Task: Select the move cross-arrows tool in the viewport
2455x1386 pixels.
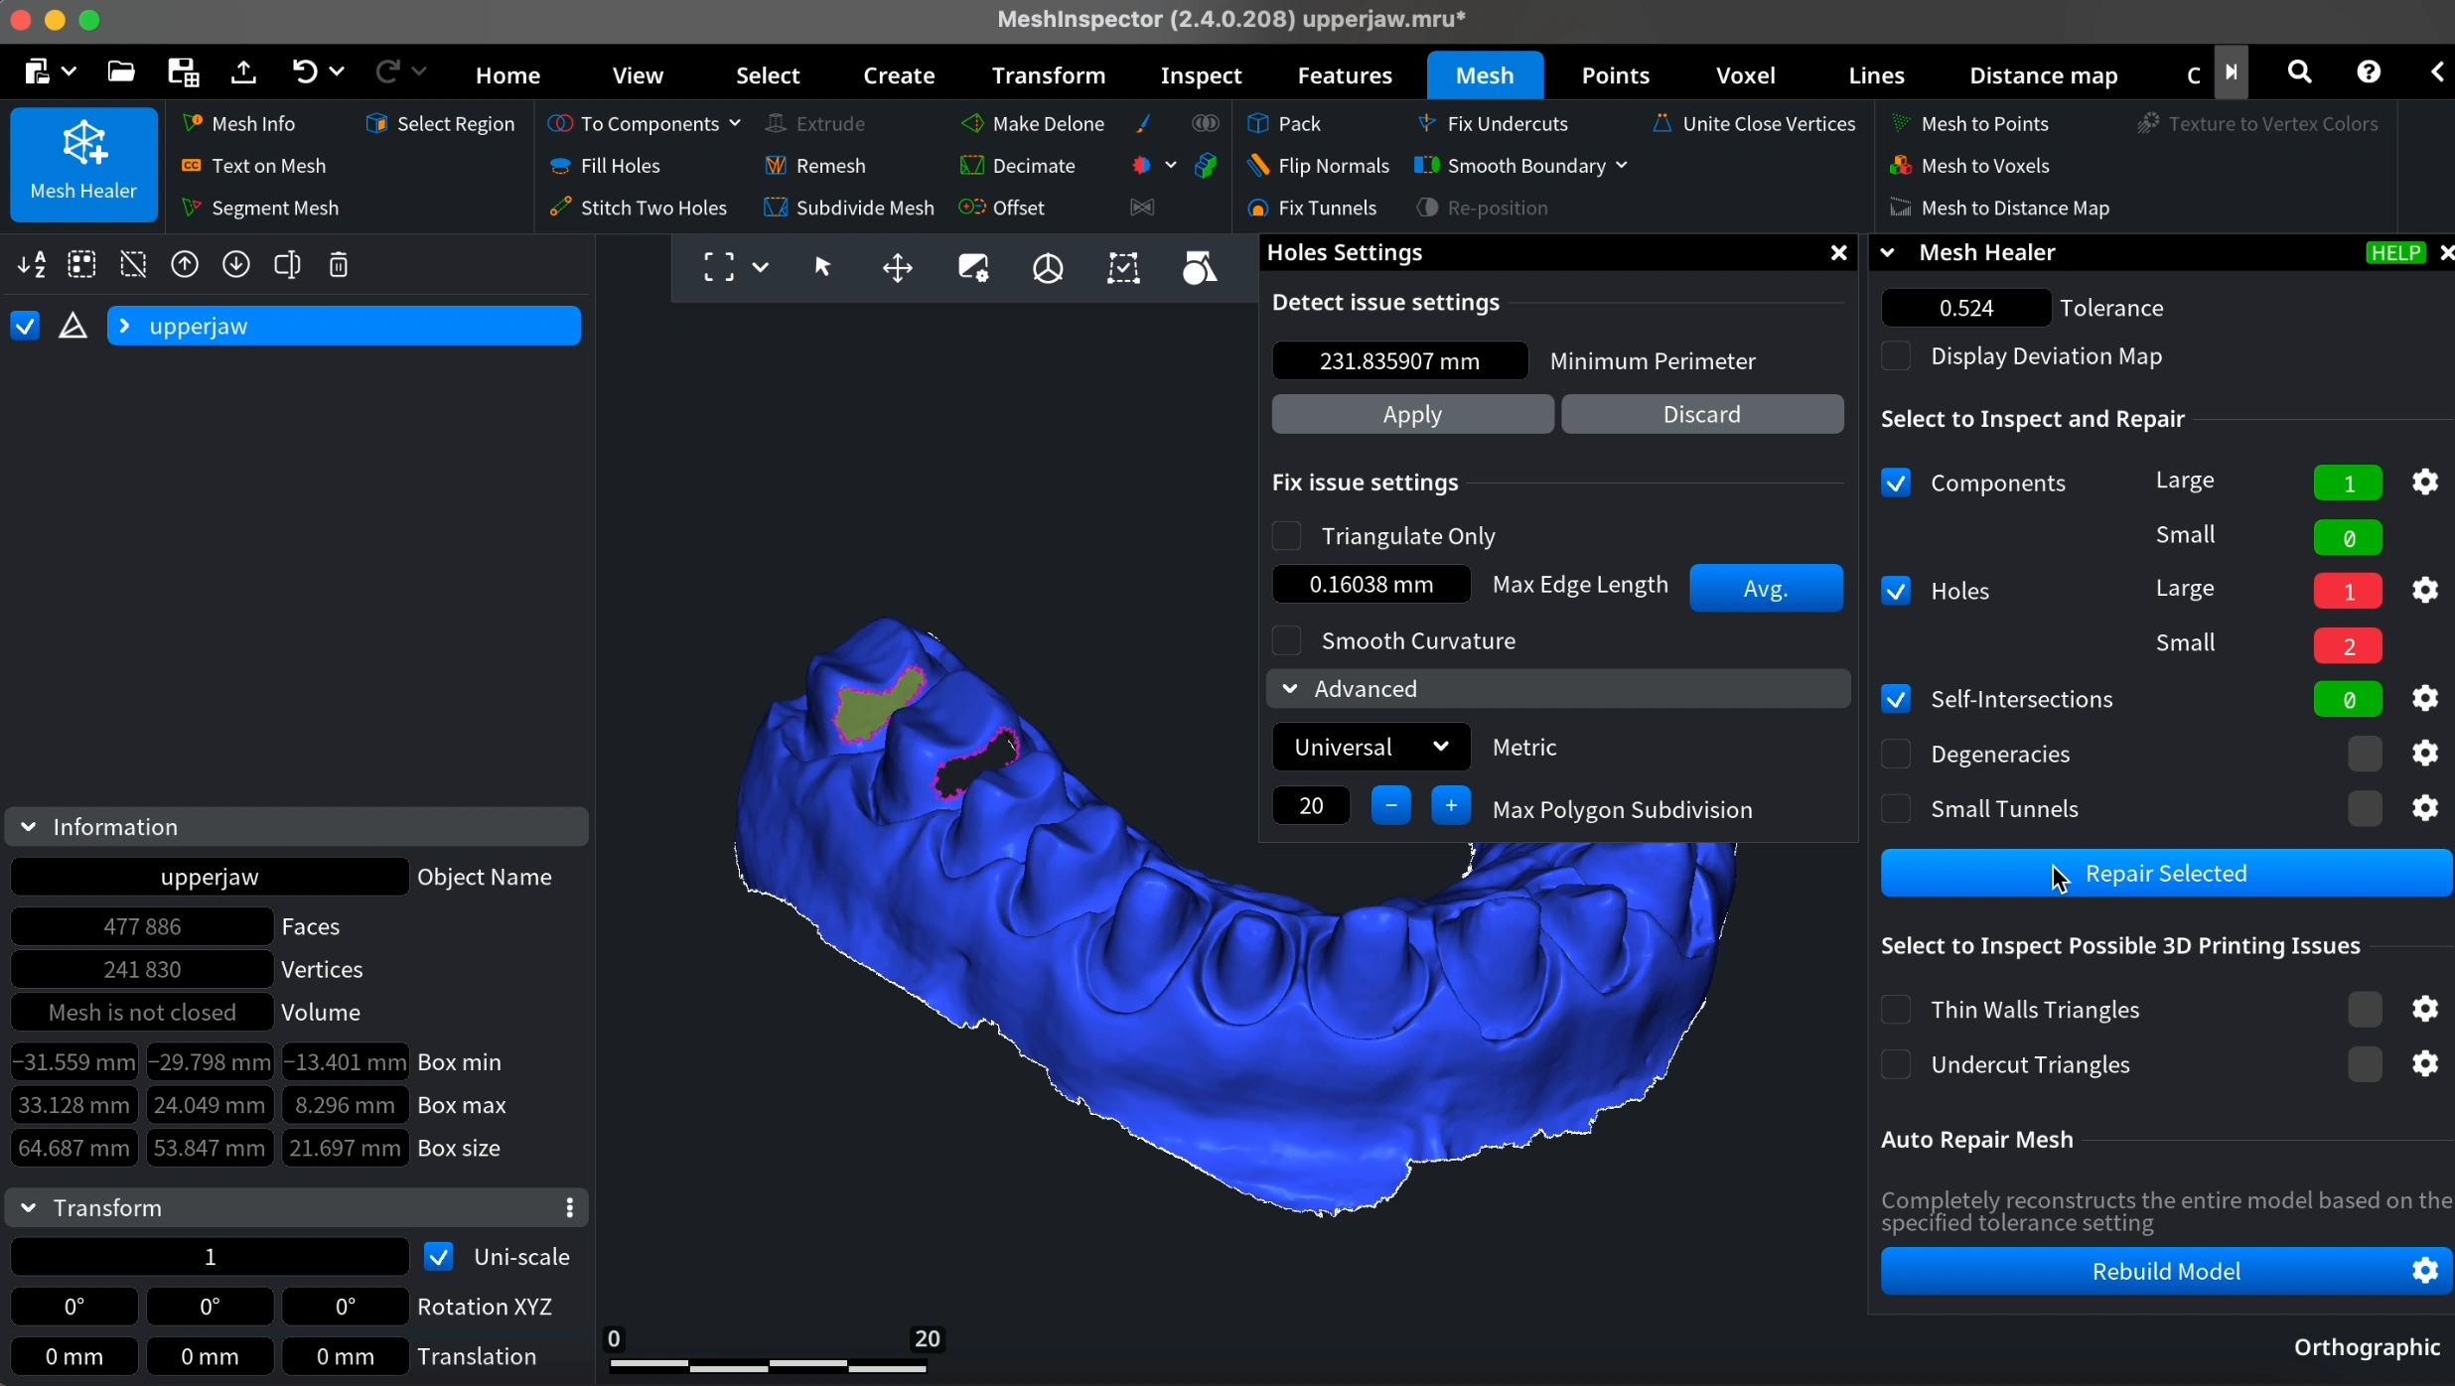Action: pos(898,268)
